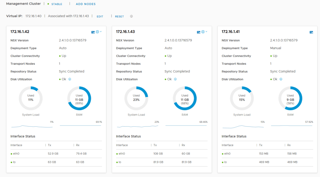Image resolution: width=320 pixels, height=177 pixels.
Task: Click EDIT next to Virtual IP
Action: 100,16
